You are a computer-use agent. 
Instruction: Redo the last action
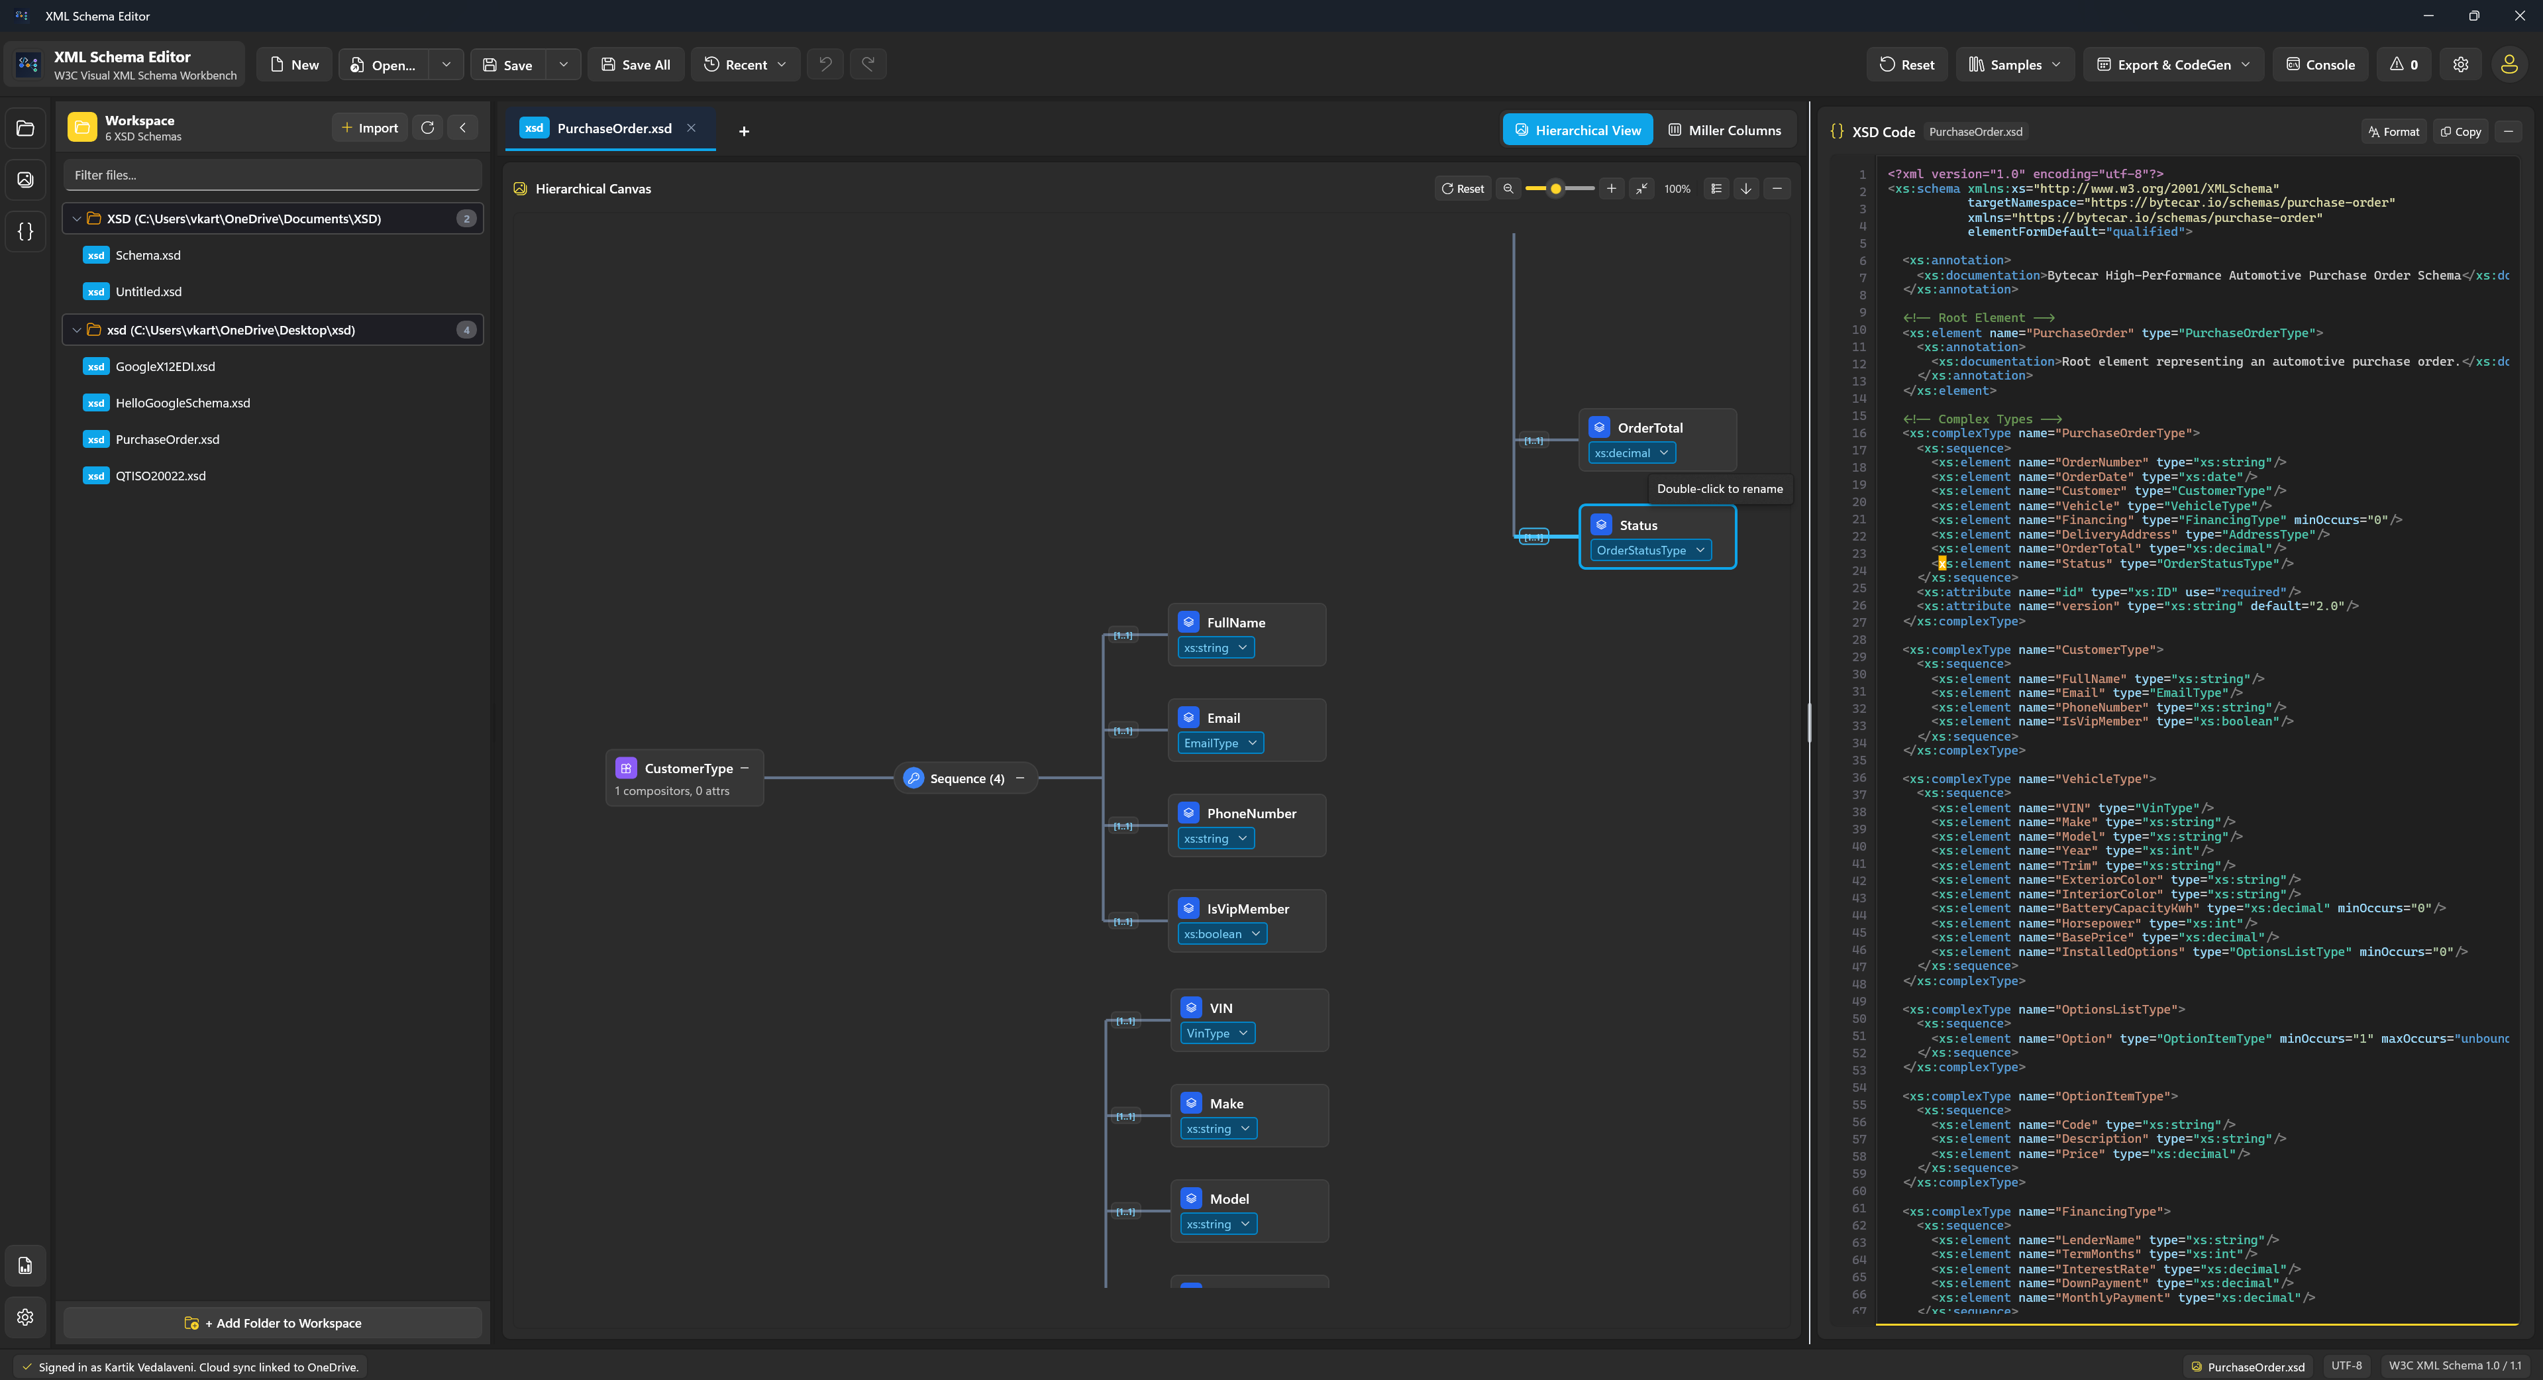(868, 64)
